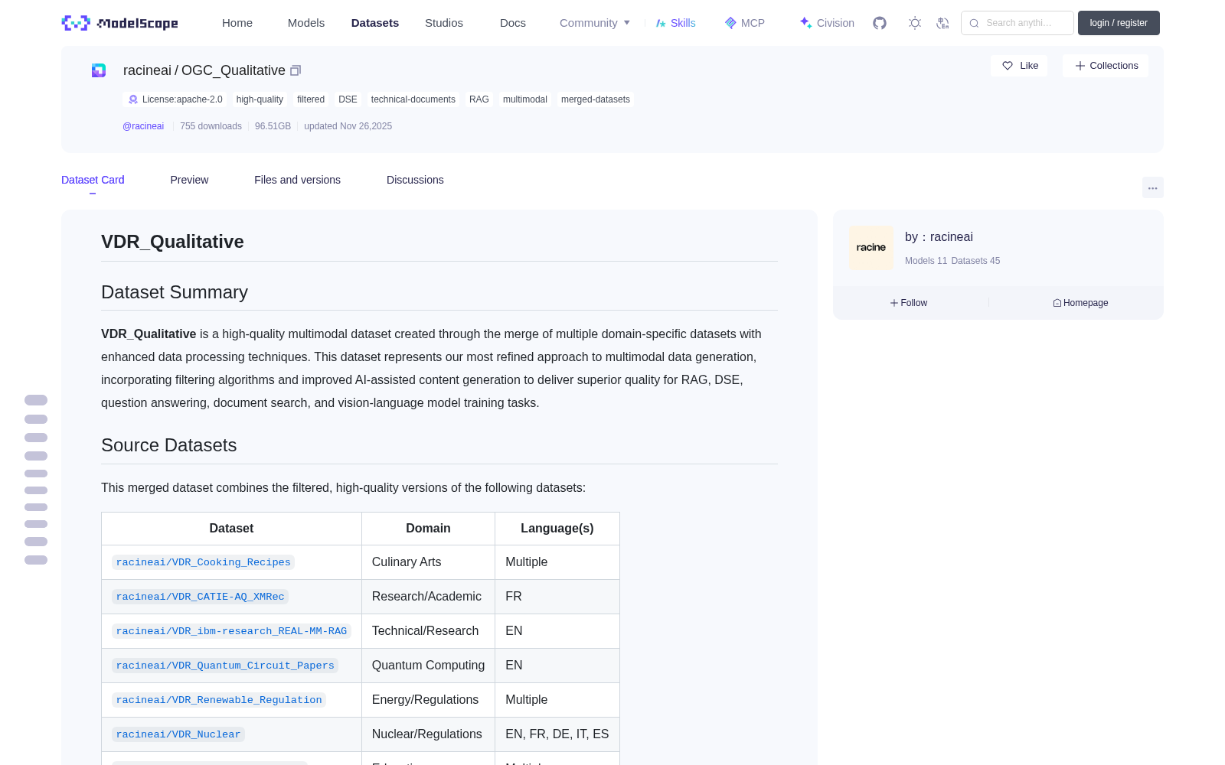
Task: Click the technical-documents tag
Action: [x=413, y=99]
